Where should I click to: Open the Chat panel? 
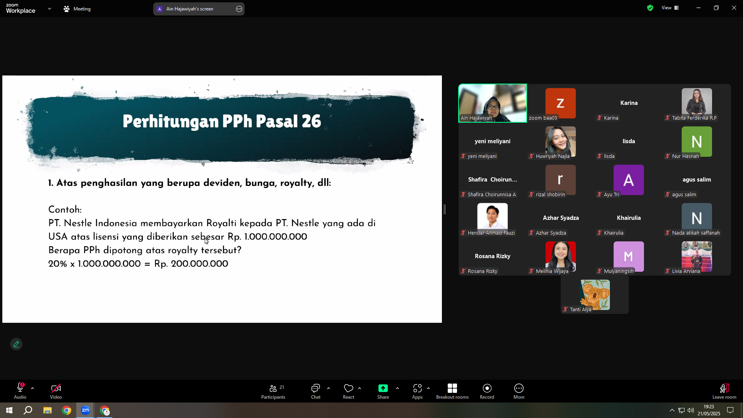point(315,391)
